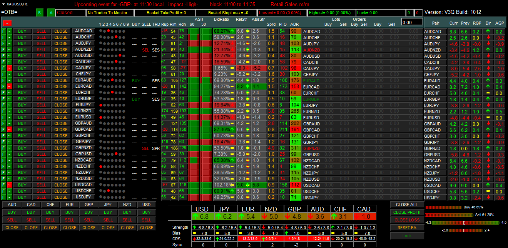
Task: Click the F icon on the AUDCAD row
Action: click(x=4, y=31)
